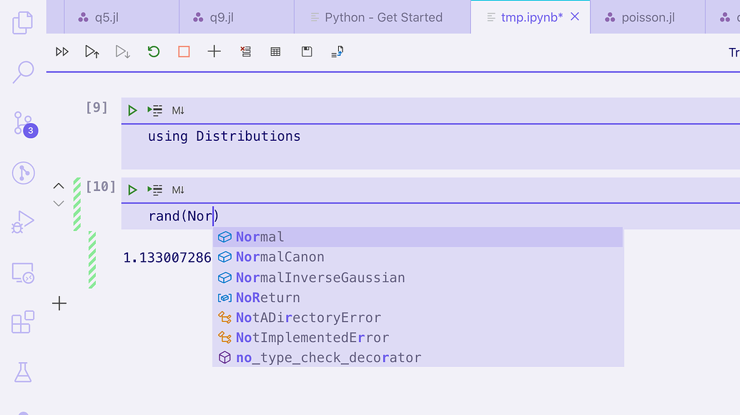Save the notebook with disk icon
This screenshot has height=415, width=740.
(307, 52)
